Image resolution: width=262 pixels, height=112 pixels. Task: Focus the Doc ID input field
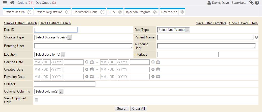[56, 30]
